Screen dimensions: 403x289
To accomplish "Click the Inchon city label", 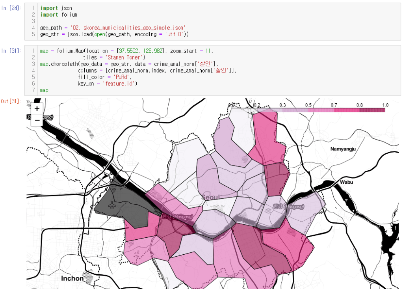I will pos(72,278).
